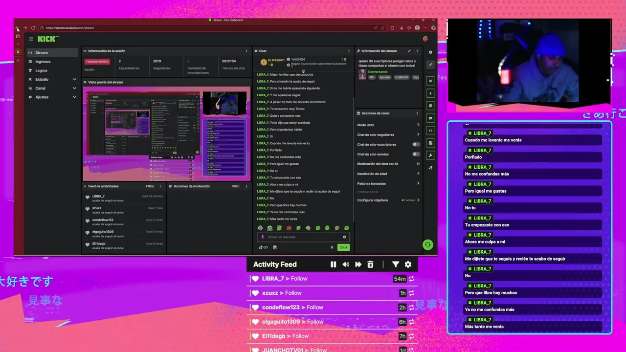This screenshot has height=352, width=626.
Task: Click the KICK logo
Action: pos(47,39)
